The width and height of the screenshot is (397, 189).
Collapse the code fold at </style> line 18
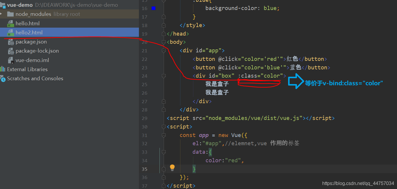click(164, 25)
